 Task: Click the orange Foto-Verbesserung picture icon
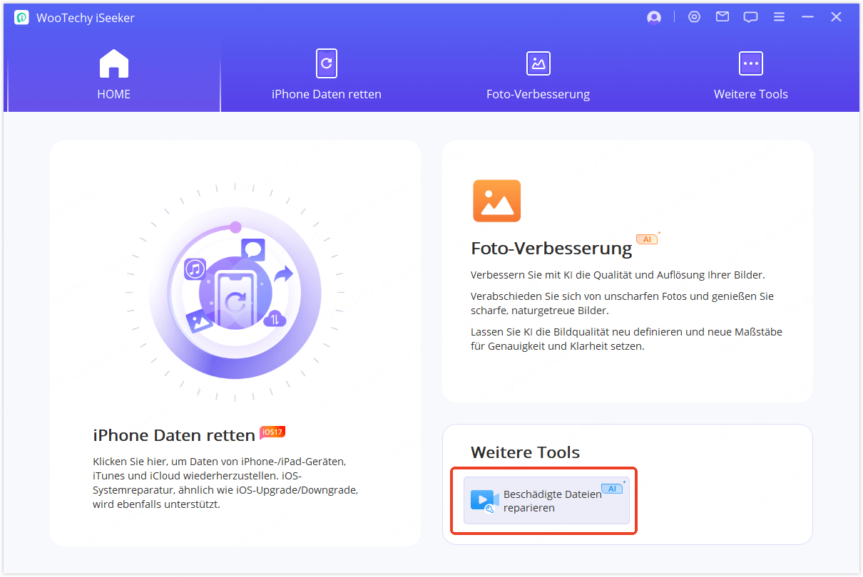(496, 201)
